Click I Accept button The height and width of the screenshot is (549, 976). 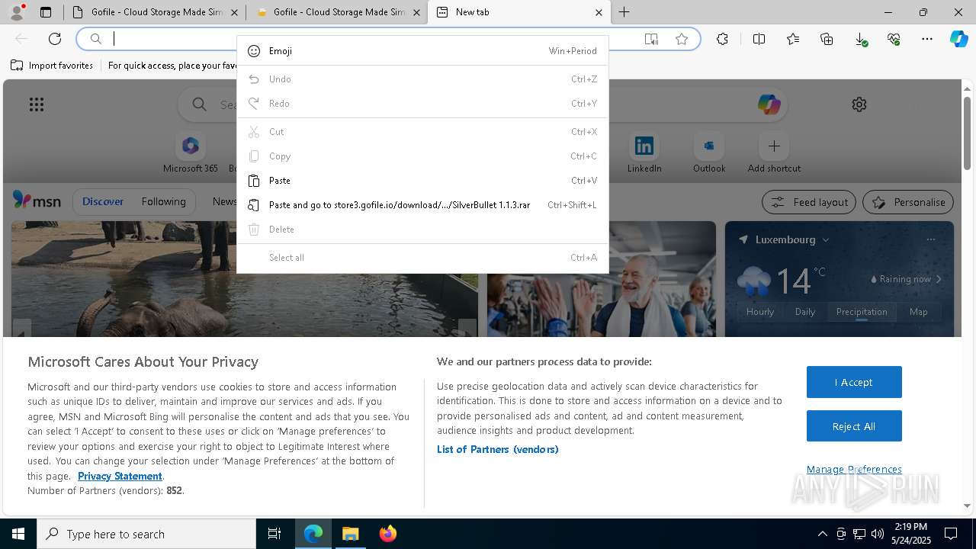click(x=854, y=382)
